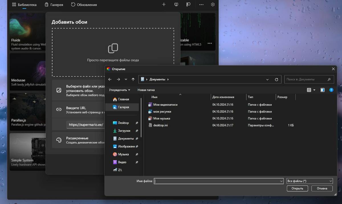Sort by the Имя column header
342x204 pixels.
pos(180,97)
